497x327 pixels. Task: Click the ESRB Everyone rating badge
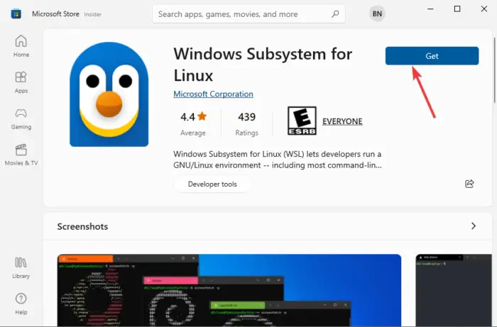click(x=302, y=121)
